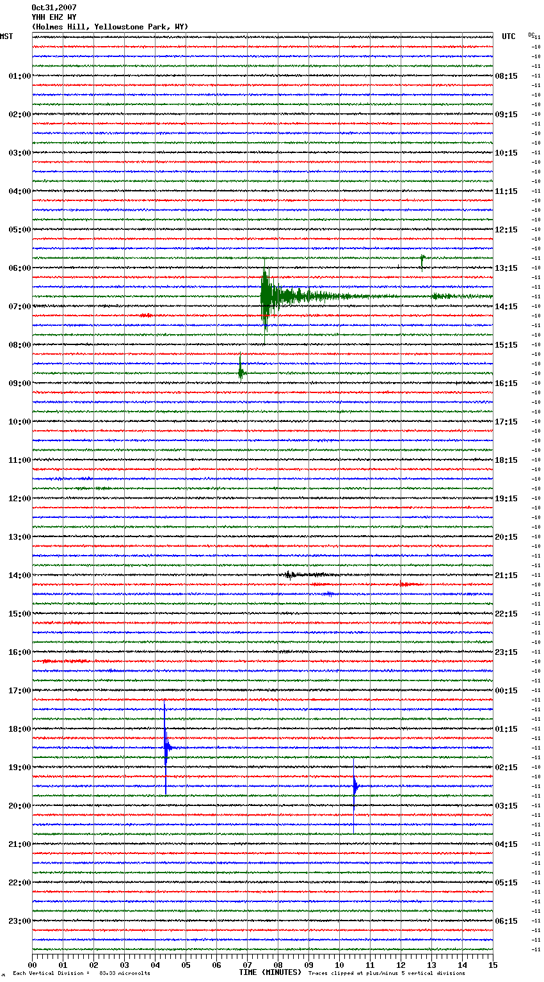
Task: Click the "(Holmes Hill, Yellowstone Park, WY)" title
Action: [x=110, y=27]
